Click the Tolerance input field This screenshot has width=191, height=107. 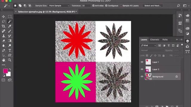pyautogui.click(x=86, y=6)
